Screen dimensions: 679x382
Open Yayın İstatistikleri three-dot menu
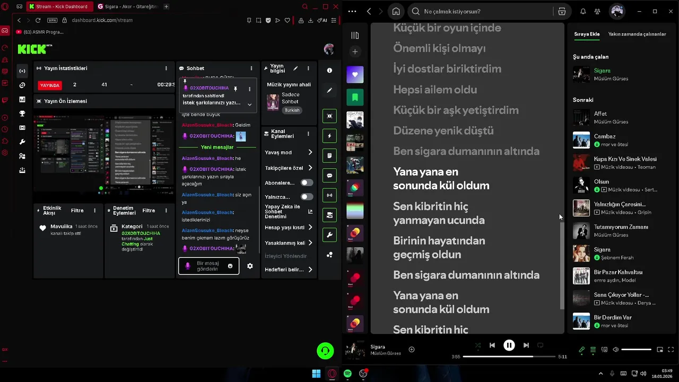(166, 68)
